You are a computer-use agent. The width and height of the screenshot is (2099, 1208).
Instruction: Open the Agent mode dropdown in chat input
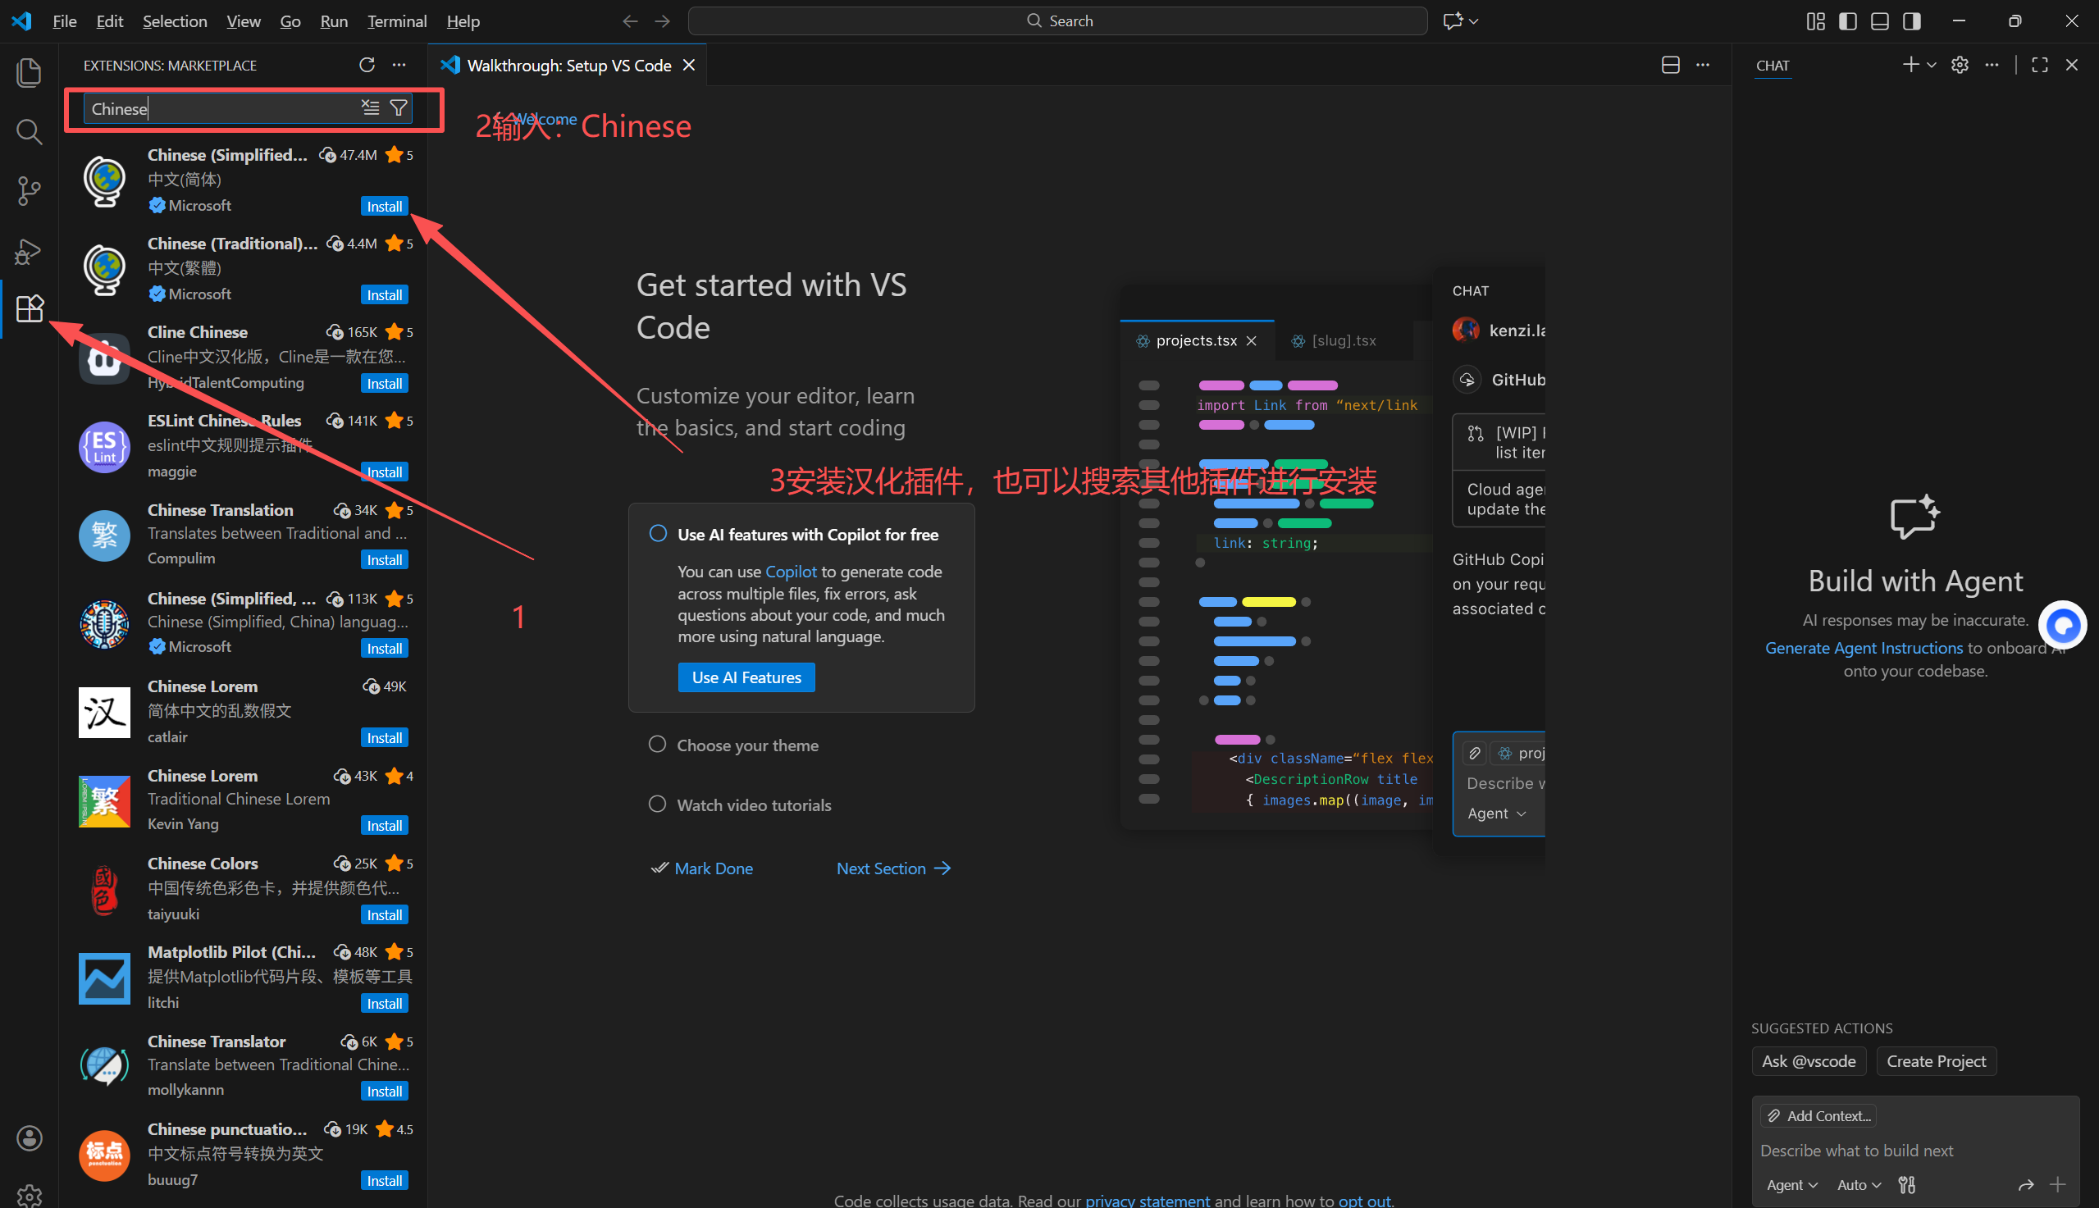click(x=1792, y=1185)
